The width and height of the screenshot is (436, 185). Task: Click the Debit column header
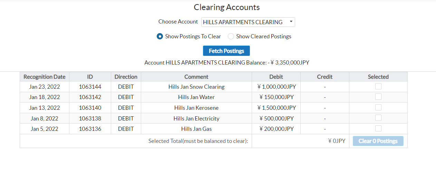pos(276,77)
